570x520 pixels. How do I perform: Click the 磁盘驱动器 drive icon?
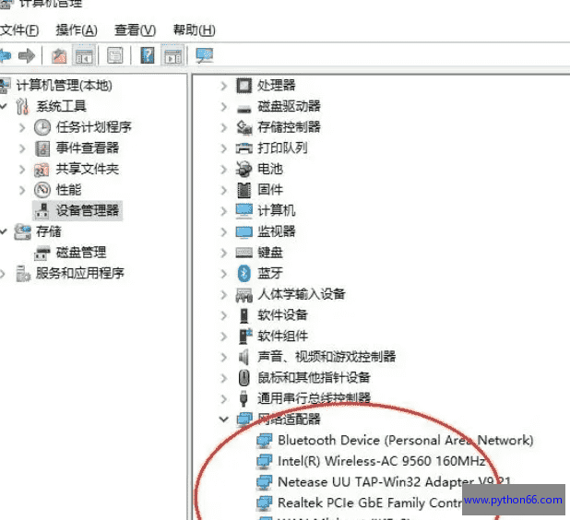click(x=243, y=109)
